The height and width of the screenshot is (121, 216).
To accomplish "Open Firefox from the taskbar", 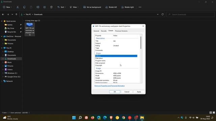I will [92, 118].
